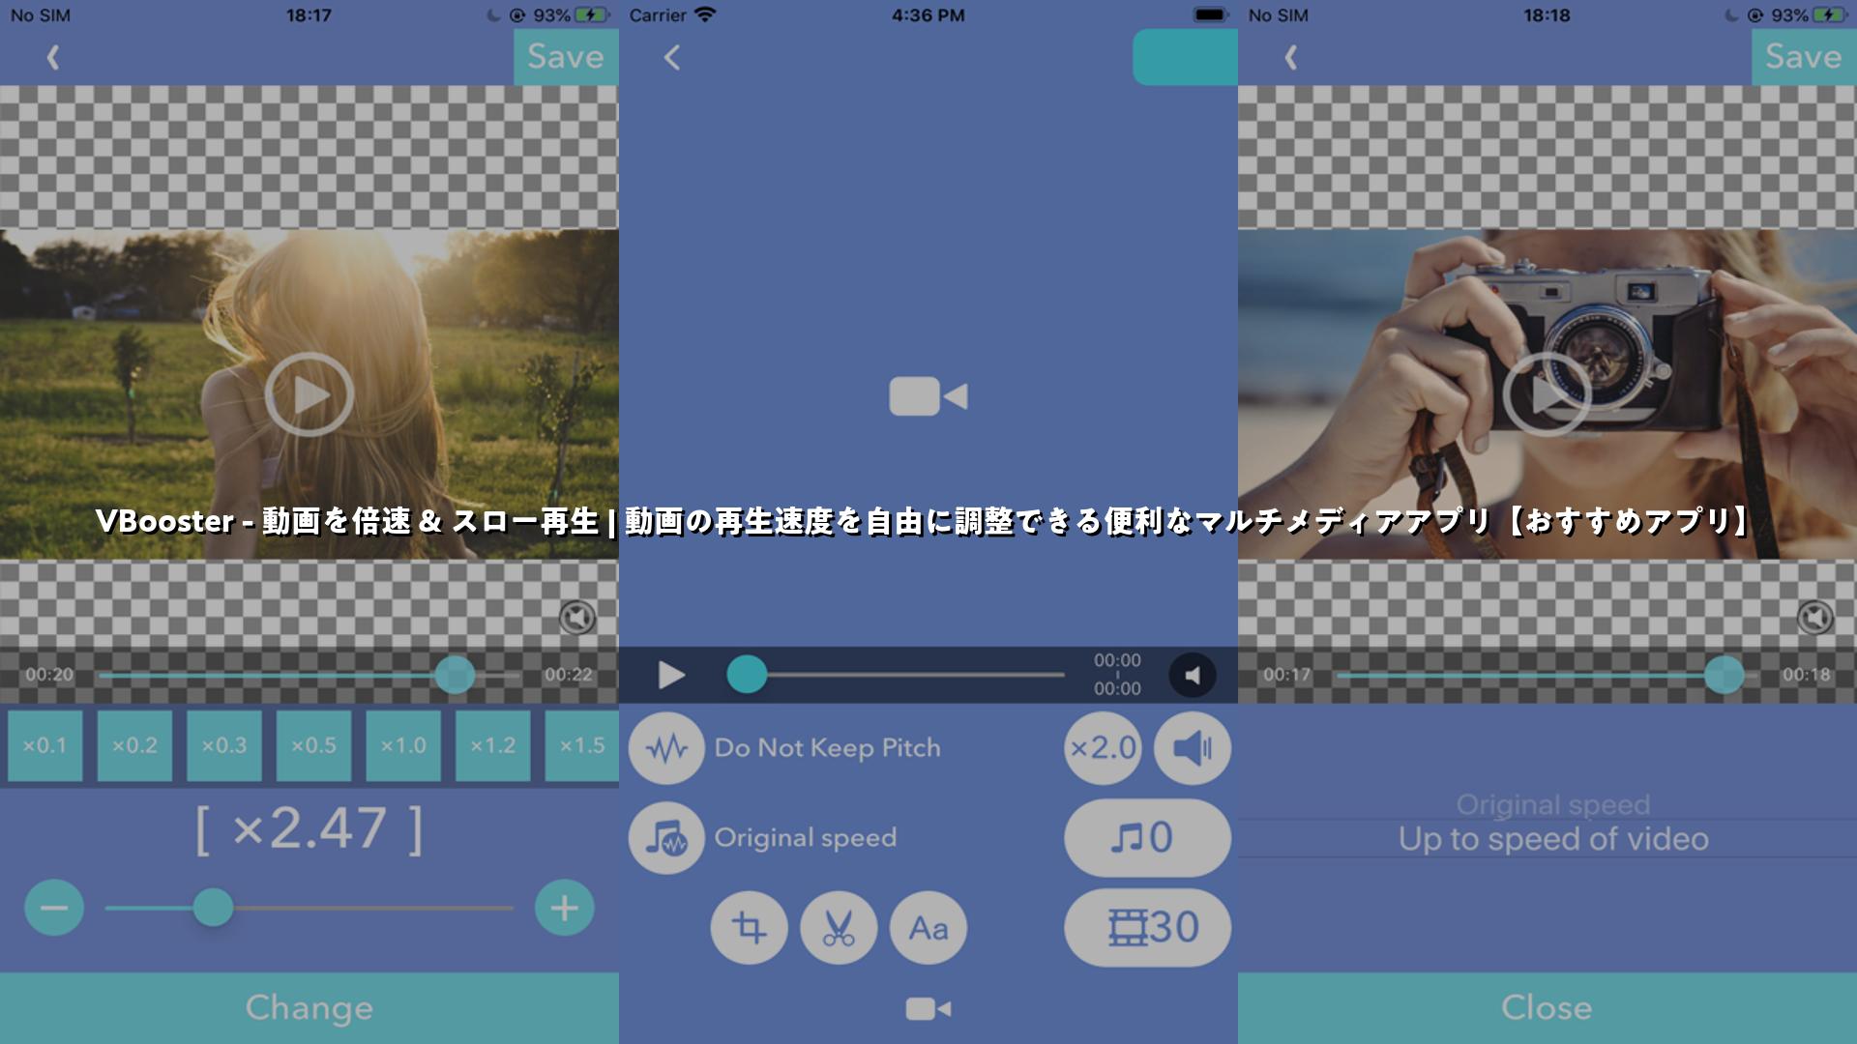Toggle mute above the 00:18 timestamp
Viewport: 1857px width, 1044px height.
(x=1815, y=618)
